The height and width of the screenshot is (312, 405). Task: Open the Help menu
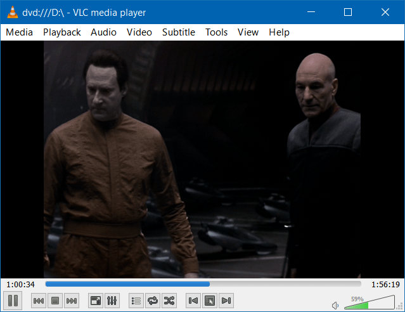(280, 32)
